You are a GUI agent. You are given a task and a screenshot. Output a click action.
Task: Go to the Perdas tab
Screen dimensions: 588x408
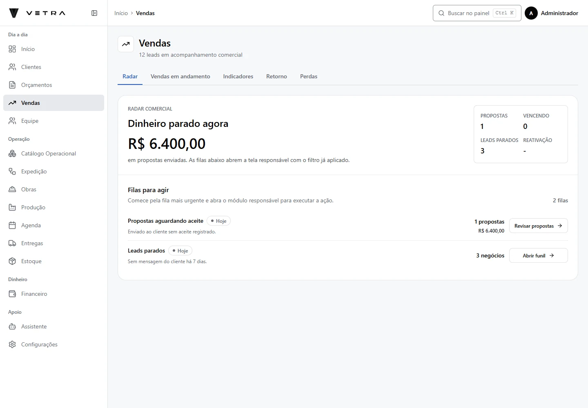[x=309, y=76]
